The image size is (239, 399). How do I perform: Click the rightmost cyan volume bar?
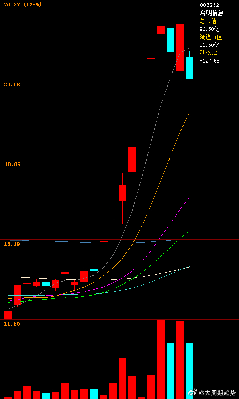(190, 371)
